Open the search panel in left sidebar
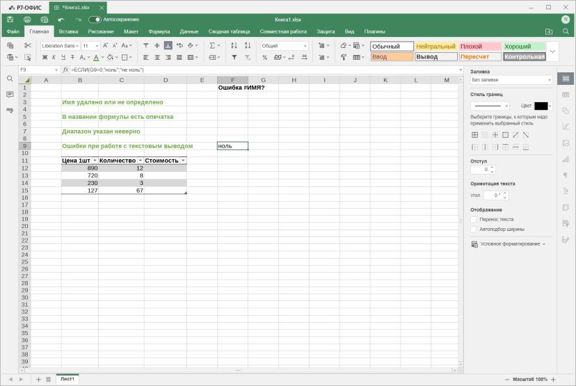576x386 pixels. pyautogui.click(x=10, y=79)
